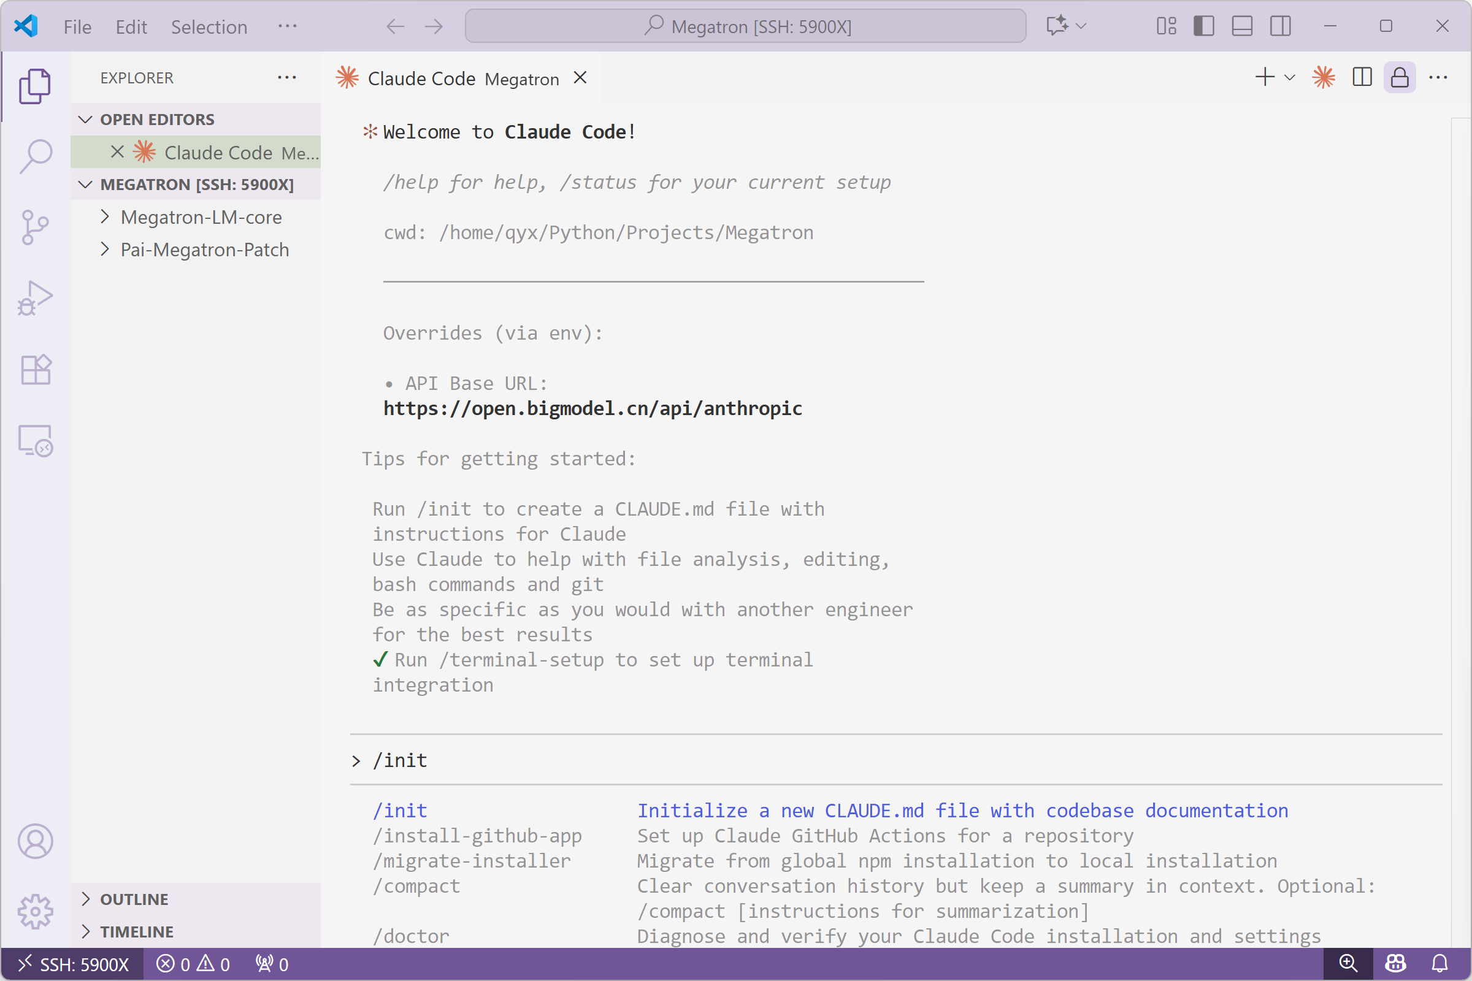The image size is (1472, 981).
Task: Toggle the secondary side bar
Action: pos(1281,26)
